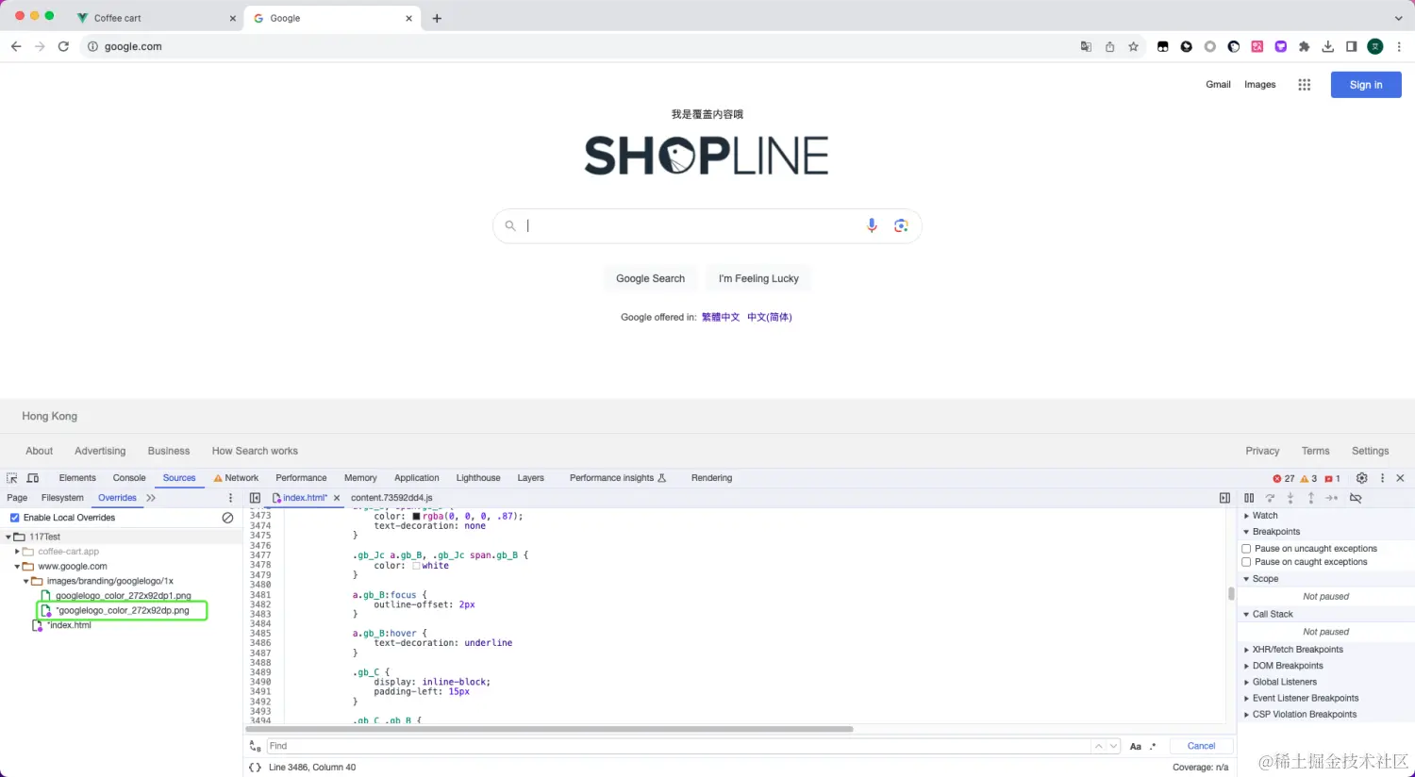Collapse the 117Test folder
Screen dimensions: 1415x777
[8, 537]
